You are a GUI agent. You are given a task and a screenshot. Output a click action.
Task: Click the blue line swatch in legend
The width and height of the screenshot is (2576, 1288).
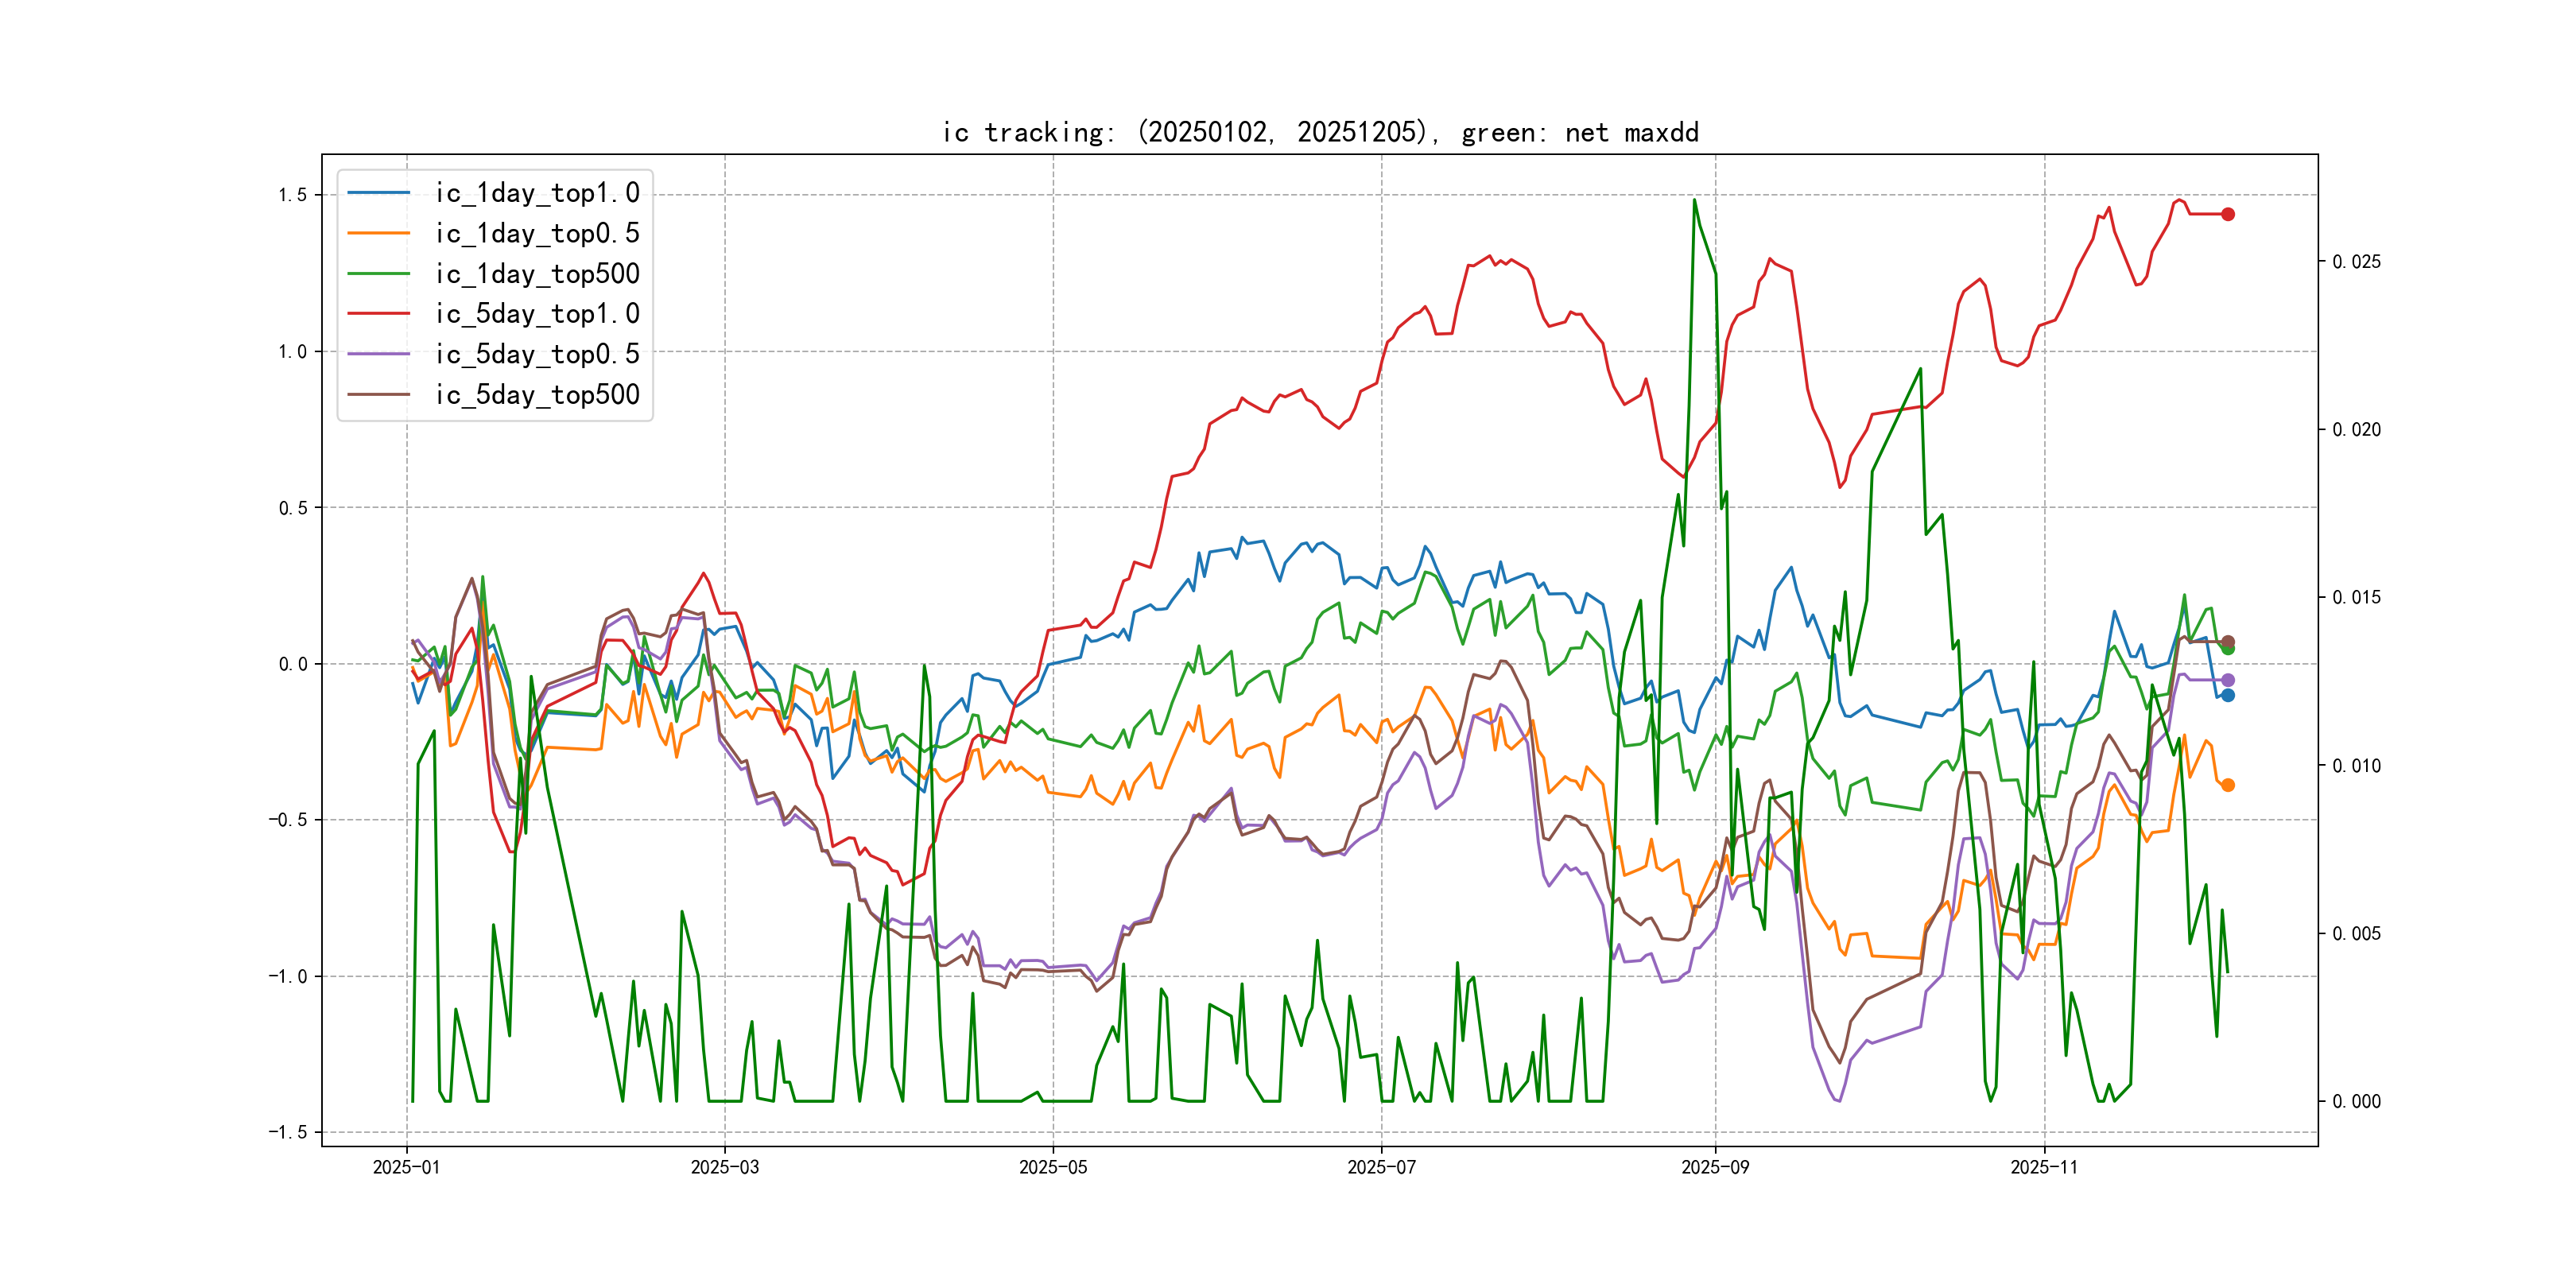click(x=379, y=193)
